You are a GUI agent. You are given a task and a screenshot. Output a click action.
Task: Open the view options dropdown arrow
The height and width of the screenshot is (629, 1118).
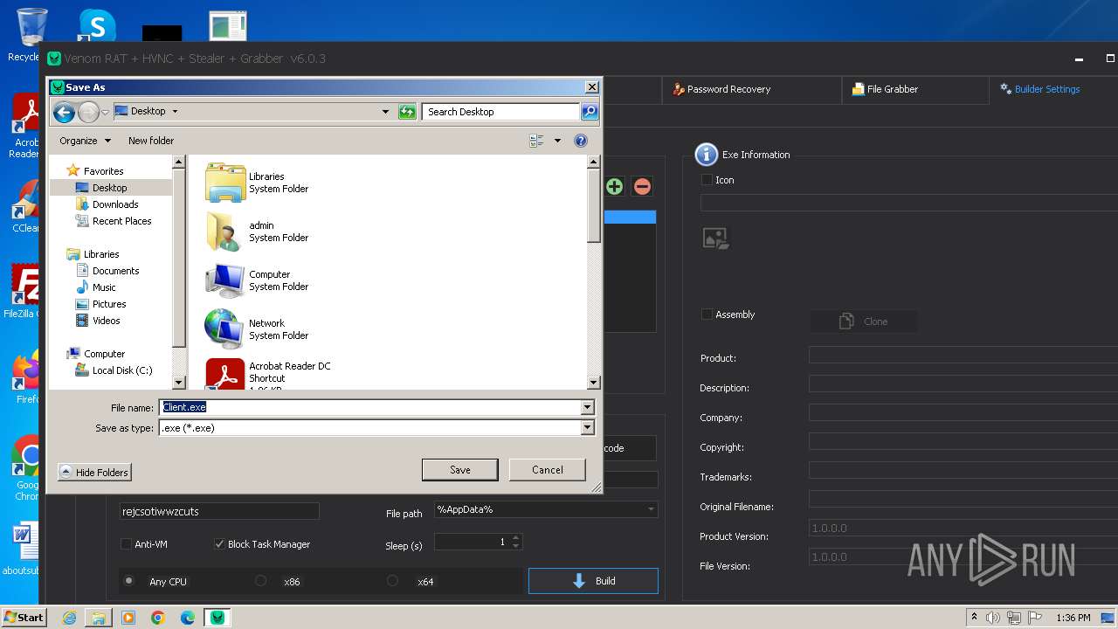tap(557, 141)
